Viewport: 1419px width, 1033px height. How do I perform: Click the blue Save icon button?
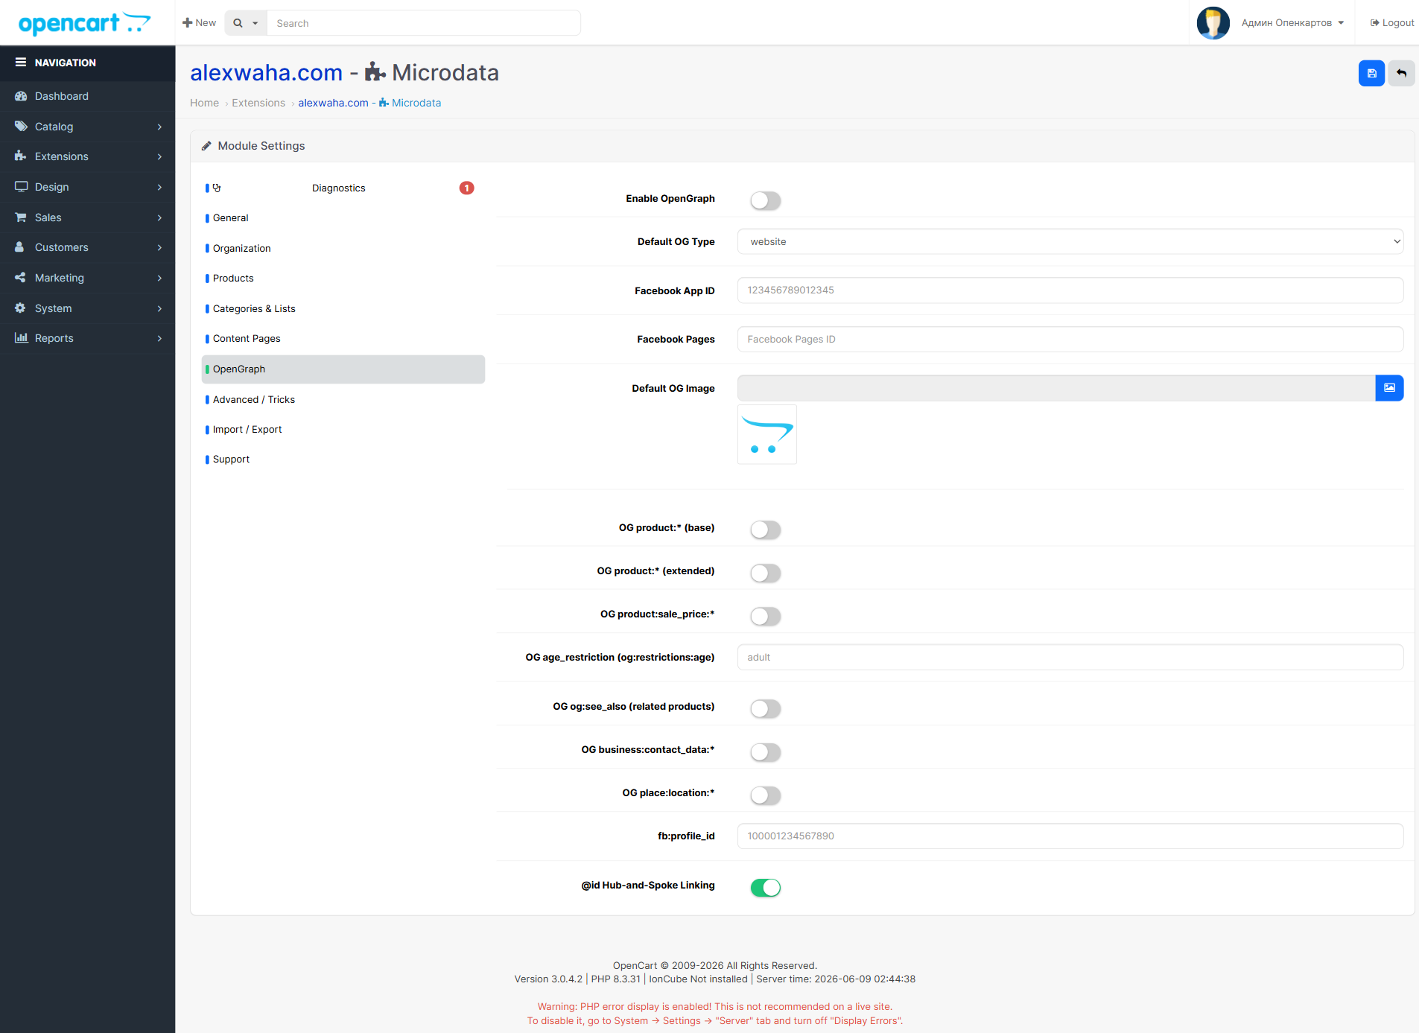click(x=1371, y=73)
